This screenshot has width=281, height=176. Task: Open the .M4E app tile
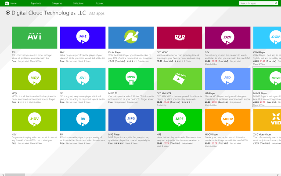point(83,37)
